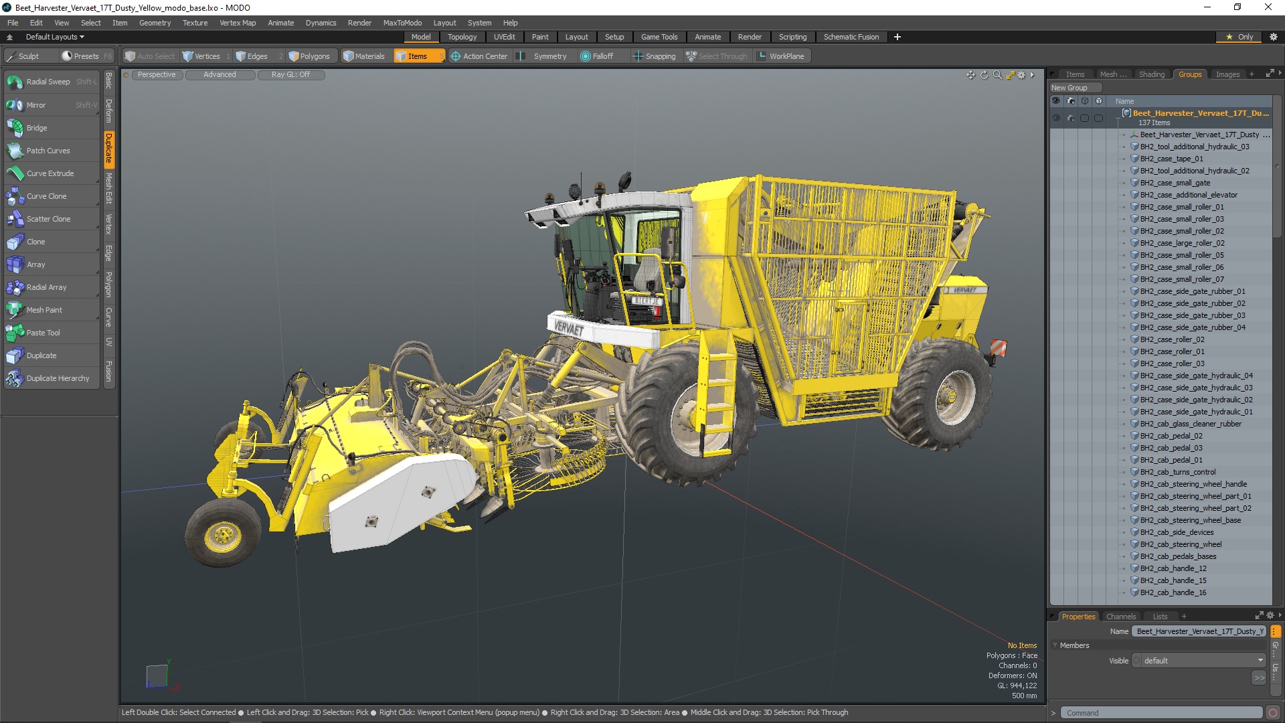Click the Command input field
The image size is (1285, 723).
pyautogui.click(x=1162, y=713)
